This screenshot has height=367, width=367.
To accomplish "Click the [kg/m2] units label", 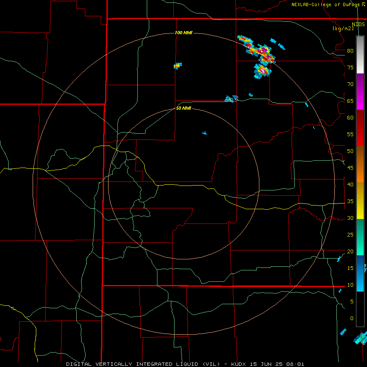I will (343, 29).
